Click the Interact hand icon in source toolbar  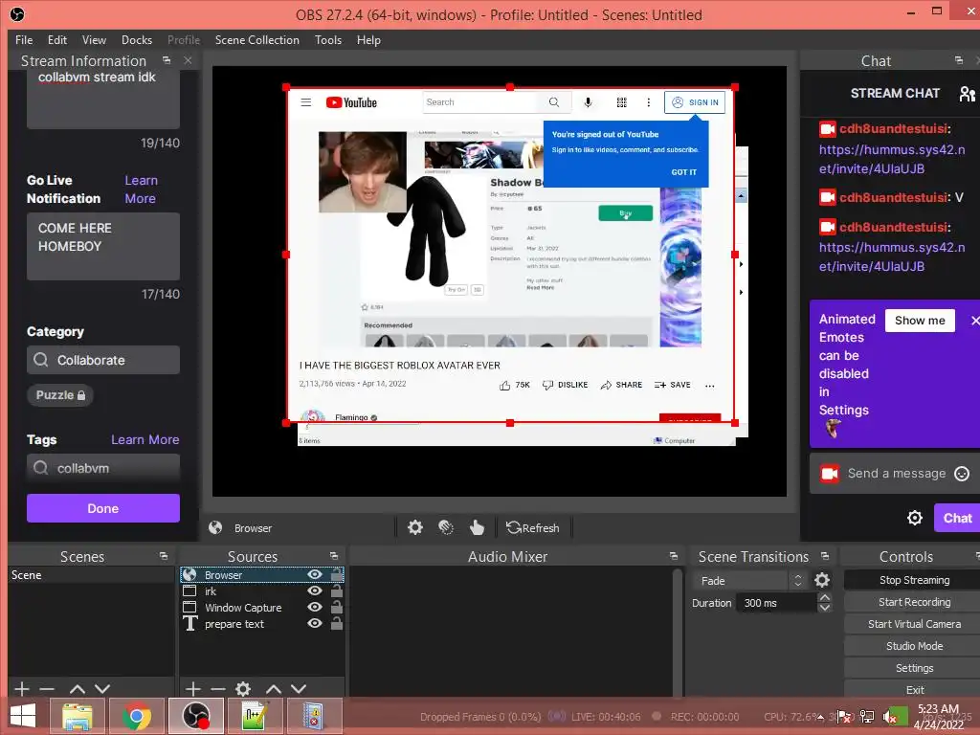(477, 527)
